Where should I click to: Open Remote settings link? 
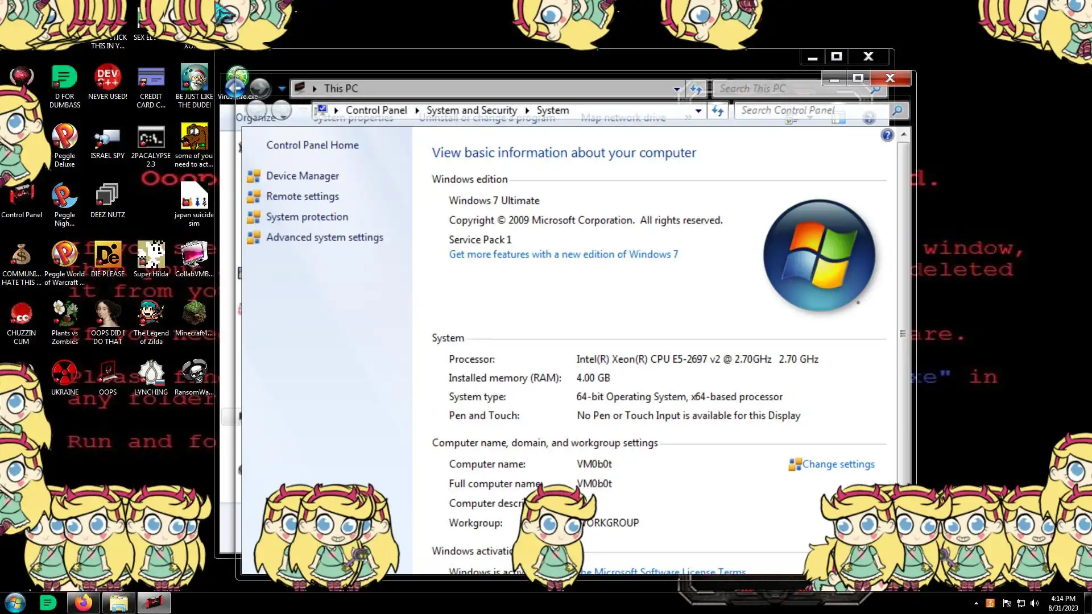click(302, 197)
